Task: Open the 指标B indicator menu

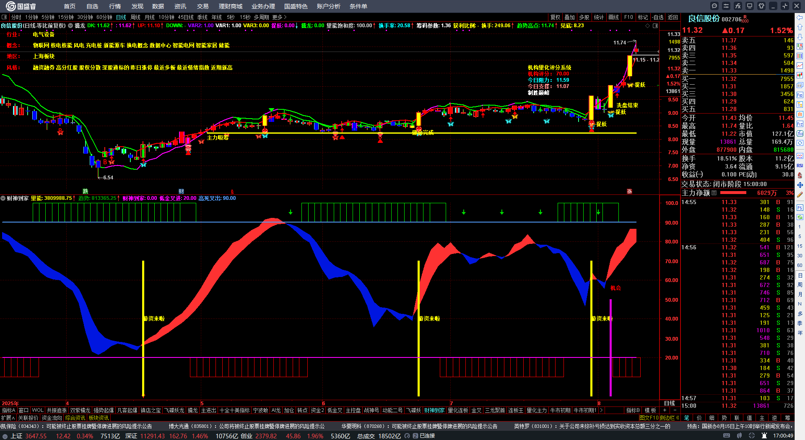Action: [x=633, y=410]
